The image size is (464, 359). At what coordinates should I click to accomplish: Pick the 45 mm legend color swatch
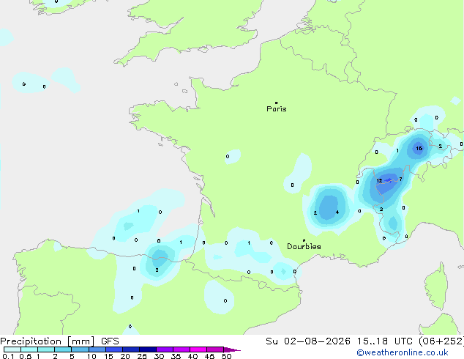tap(215, 349)
